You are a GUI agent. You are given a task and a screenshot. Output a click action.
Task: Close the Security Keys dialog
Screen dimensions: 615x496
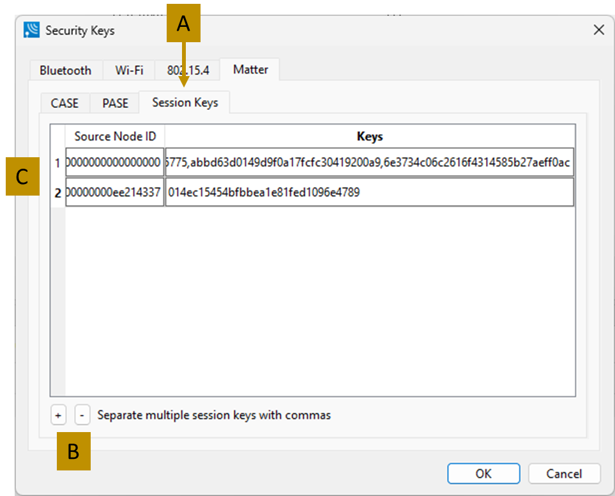[x=598, y=30]
